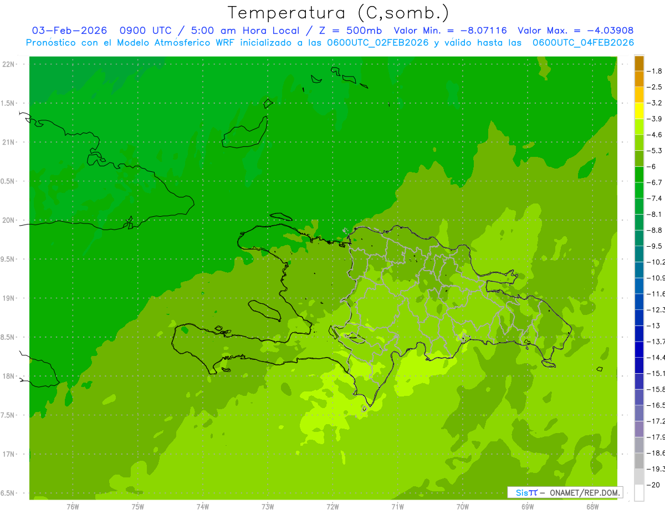Screen dimensions: 665x514
Task: Pick the green swatch between -6 and -6.7
Action: (639, 175)
